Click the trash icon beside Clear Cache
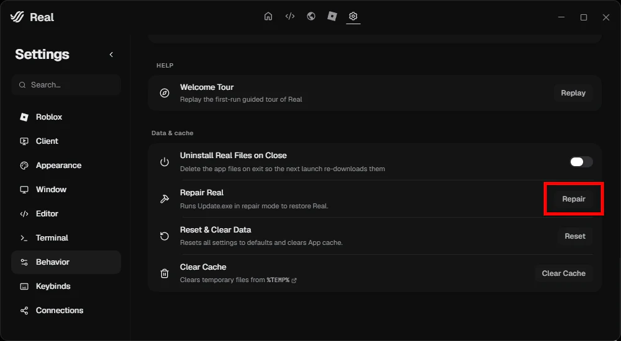 click(x=165, y=273)
